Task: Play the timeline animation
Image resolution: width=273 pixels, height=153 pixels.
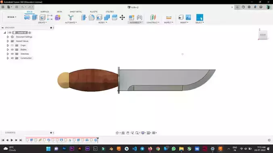Action: tap(12, 140)
